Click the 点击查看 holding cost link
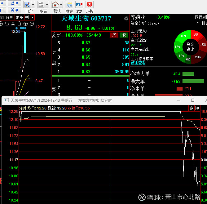This screenshot has height=204, width=207. (138, 63)
